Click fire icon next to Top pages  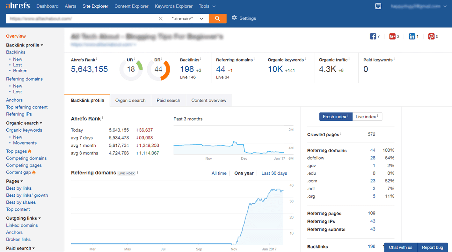30,151
